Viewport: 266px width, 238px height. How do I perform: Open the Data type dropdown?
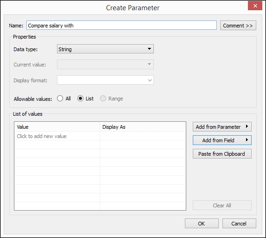click(x=105, y=49)
